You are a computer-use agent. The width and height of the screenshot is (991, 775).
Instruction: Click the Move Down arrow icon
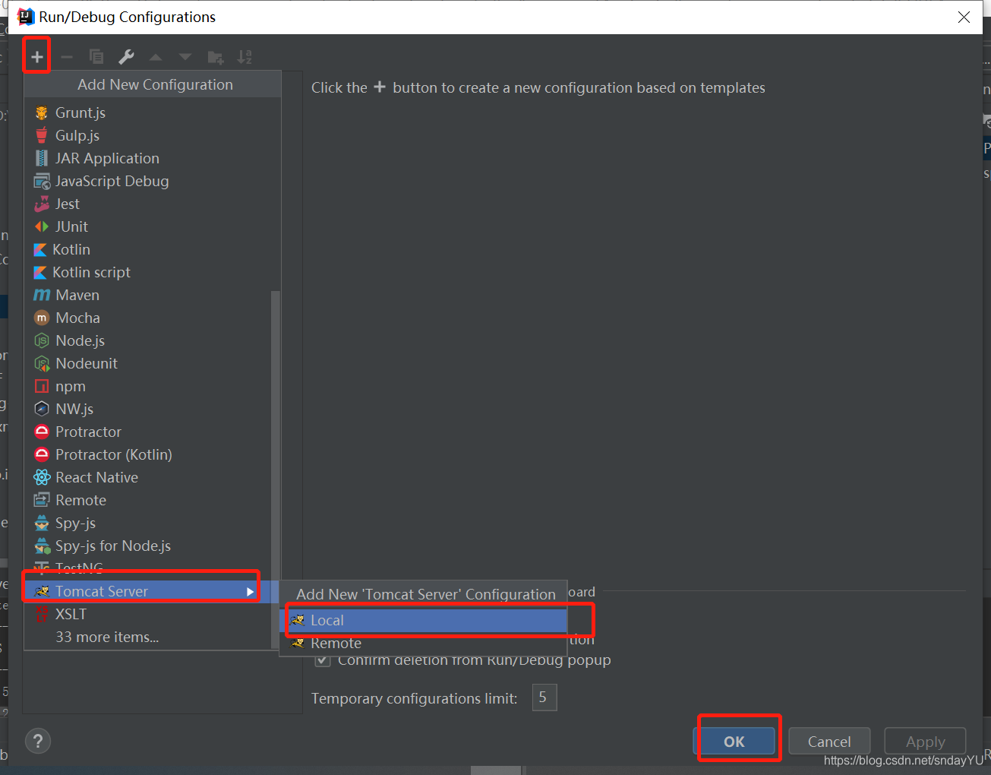click(x=185, y=57)
